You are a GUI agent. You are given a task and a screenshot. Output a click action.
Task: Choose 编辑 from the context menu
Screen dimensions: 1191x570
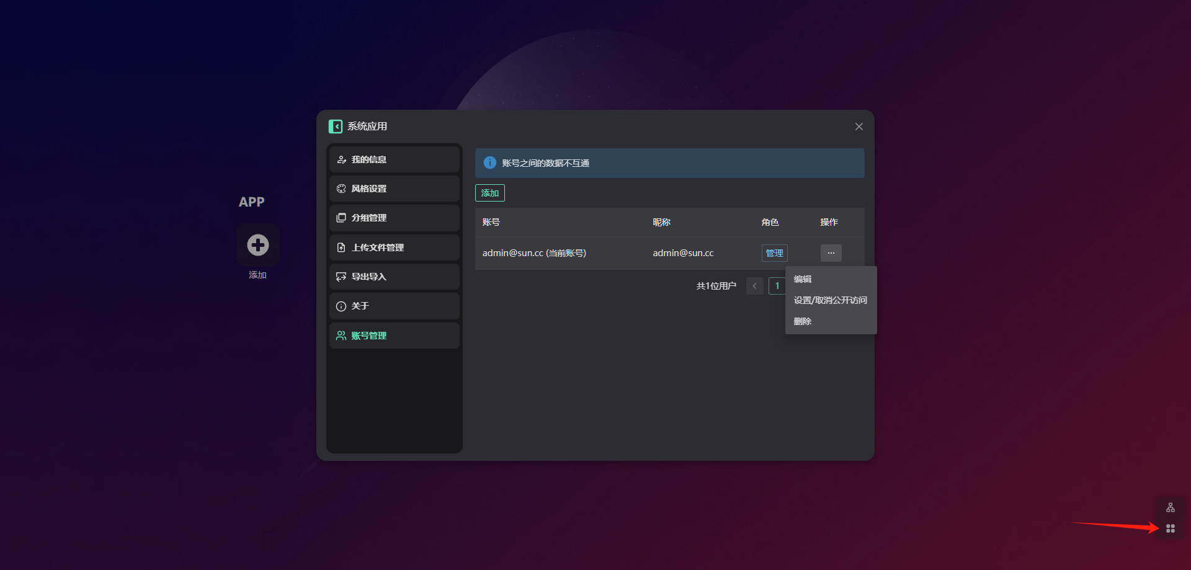803,279
